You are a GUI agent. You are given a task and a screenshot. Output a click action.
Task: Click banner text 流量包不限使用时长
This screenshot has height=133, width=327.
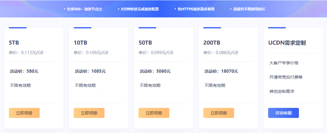tap(249, 9)
